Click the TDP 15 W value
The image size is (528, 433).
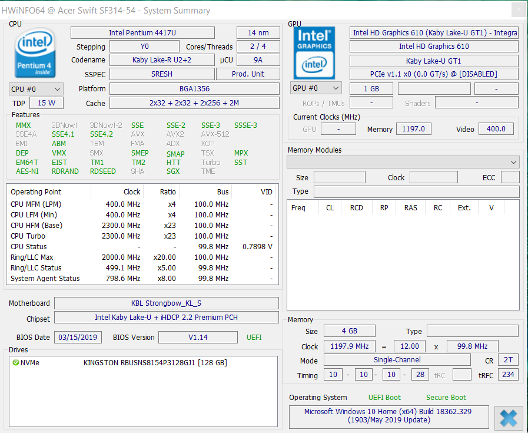pyautogui.click(x=47, y=103)
